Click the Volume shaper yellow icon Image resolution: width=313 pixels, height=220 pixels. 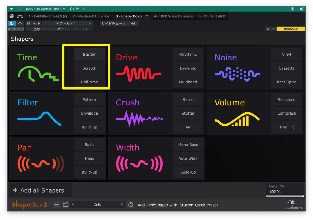click(237, 119)
